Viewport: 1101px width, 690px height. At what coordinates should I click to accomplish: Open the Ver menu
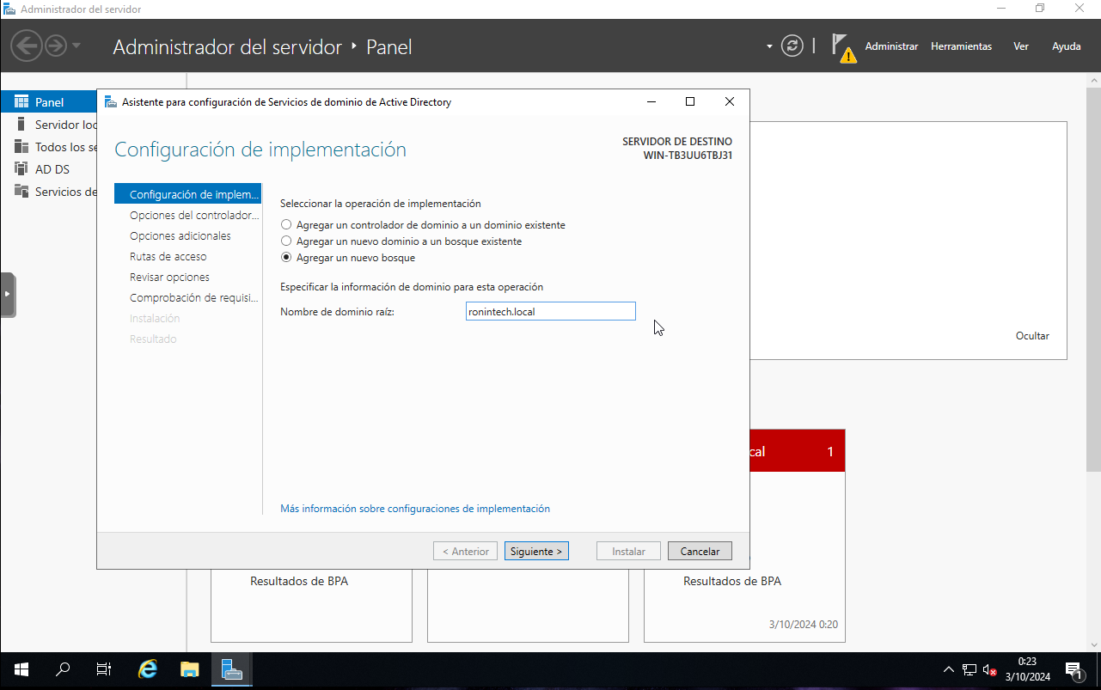(1021, 46)
